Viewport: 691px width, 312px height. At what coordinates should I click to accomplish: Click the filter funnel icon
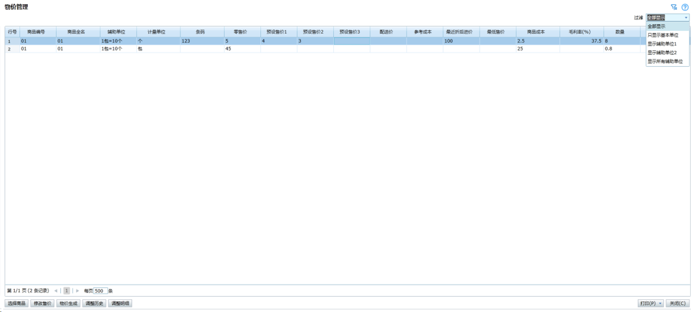coord(674,7)
